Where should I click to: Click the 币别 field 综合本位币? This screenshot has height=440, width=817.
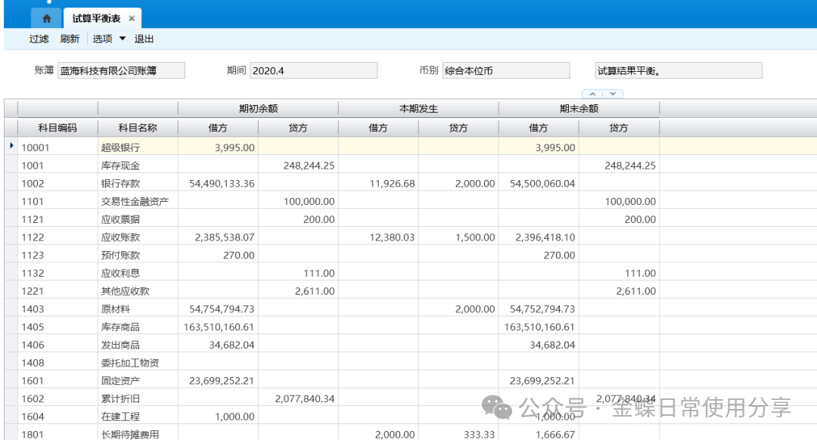(505, 70)
